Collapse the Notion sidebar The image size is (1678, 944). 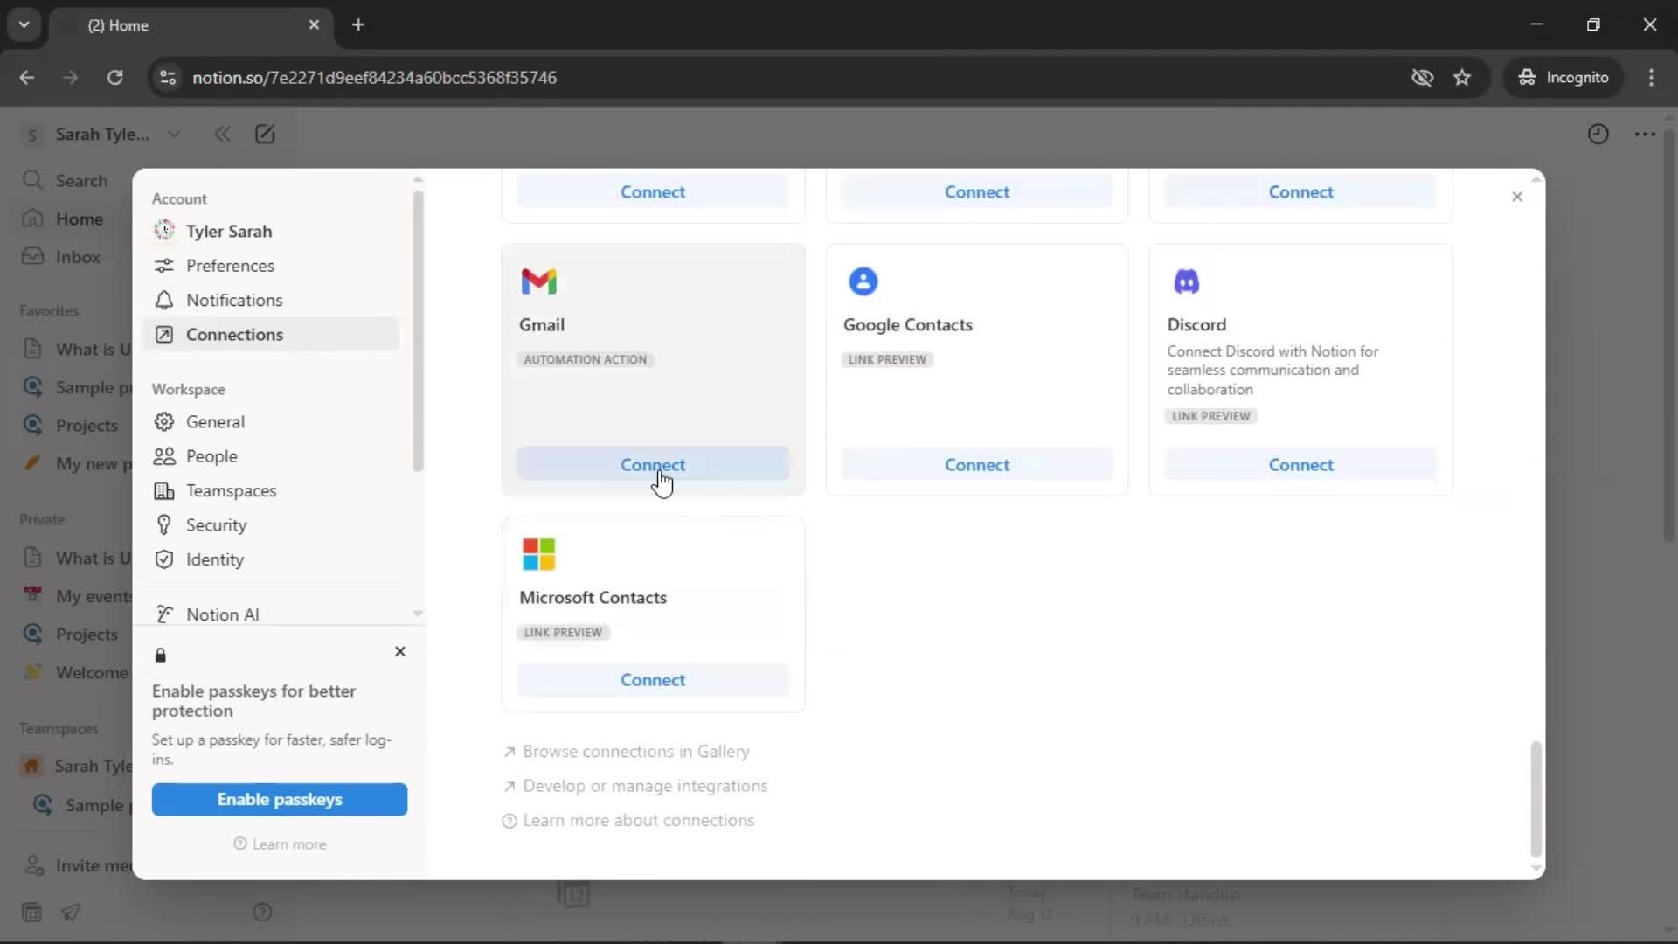click(223, 134)
